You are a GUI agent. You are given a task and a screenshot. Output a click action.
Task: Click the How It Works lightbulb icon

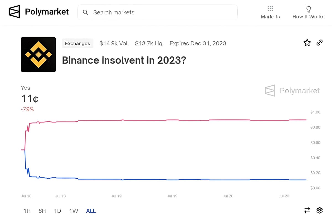pyautogui.click(x=308, y=9)
